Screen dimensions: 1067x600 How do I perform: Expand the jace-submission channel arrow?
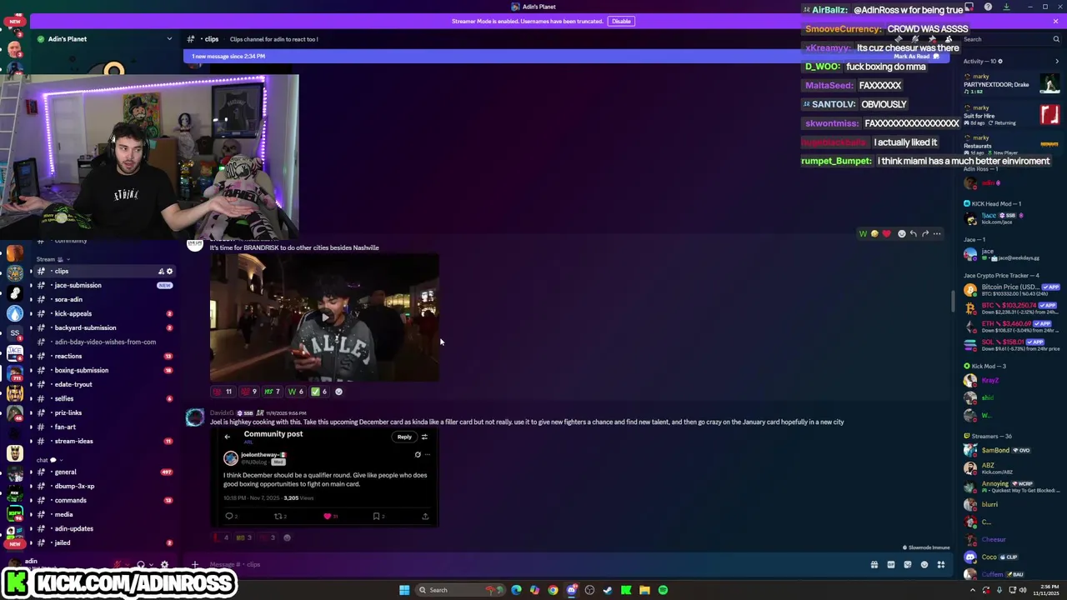pos(31,285)
